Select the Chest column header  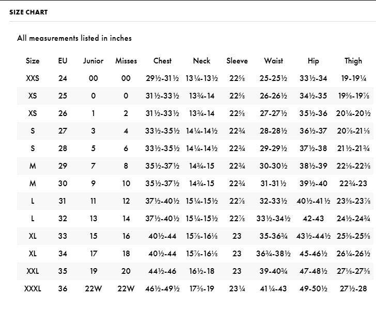point(163,61)
